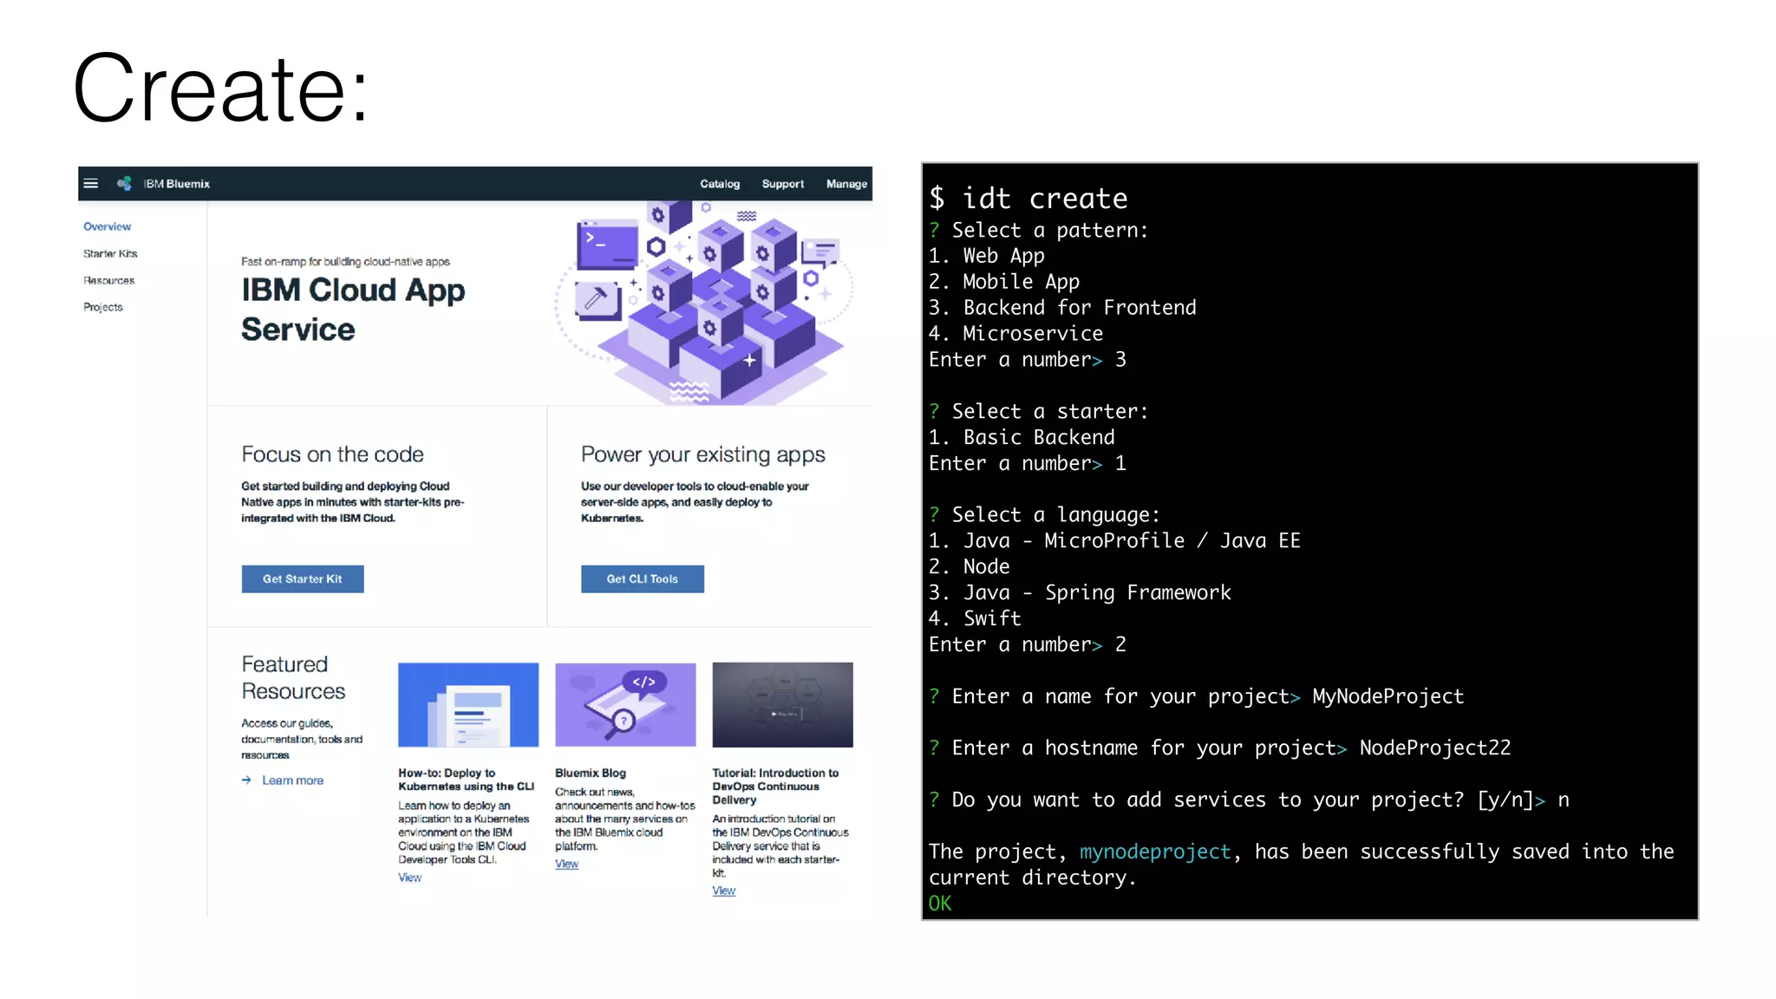
Task: Click the 'Fast on-ramp for building cloud-native apps' tagline
Action: coord(345,261)
